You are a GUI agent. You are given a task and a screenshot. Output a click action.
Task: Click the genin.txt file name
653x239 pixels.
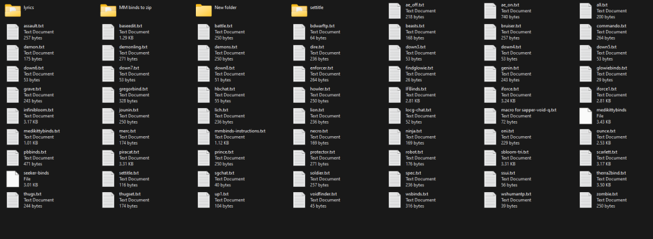510,68
